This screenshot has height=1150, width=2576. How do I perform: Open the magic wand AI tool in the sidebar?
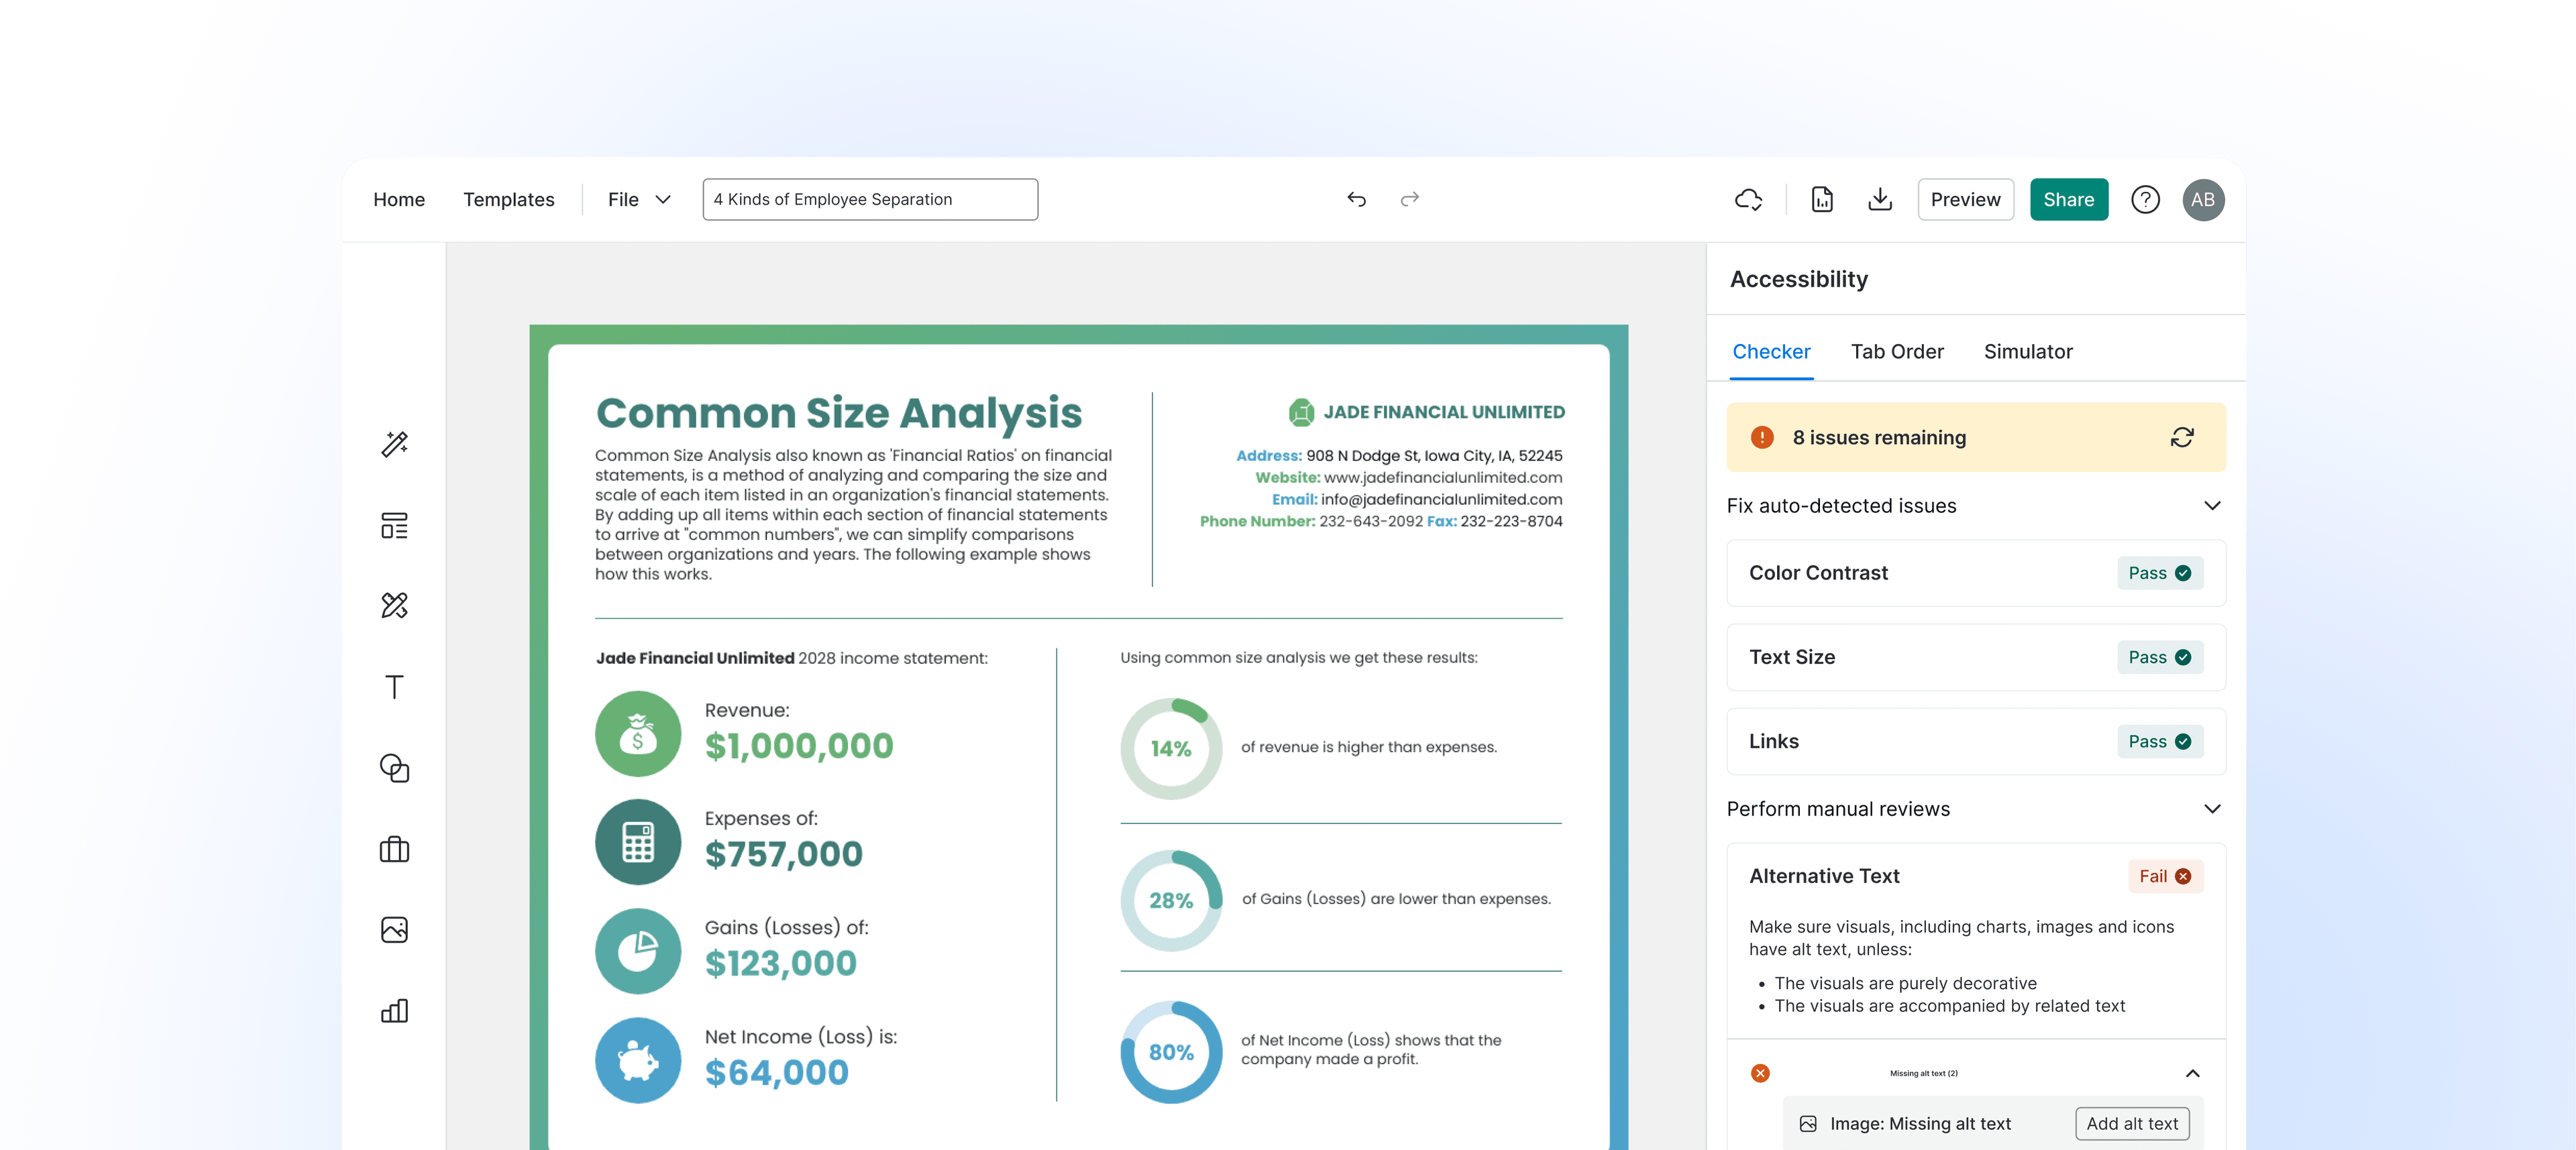click(394, 444)
